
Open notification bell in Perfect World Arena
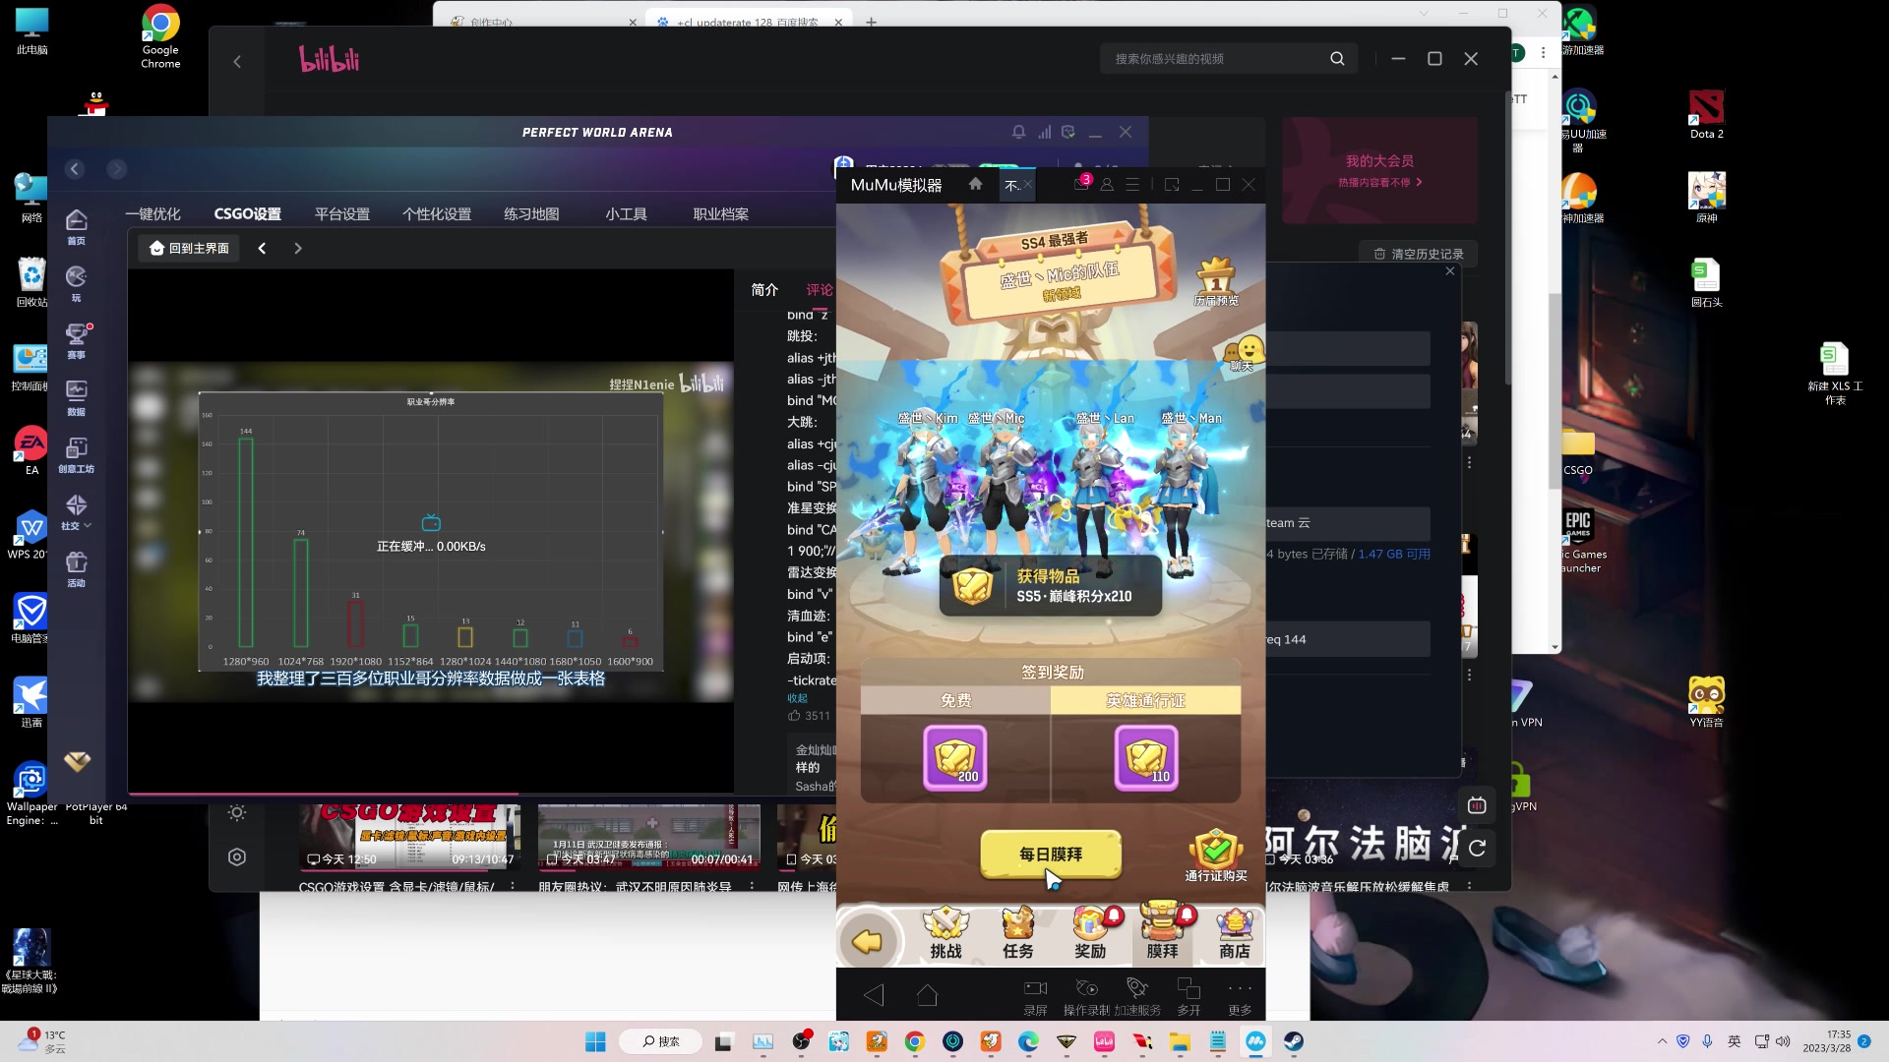coord(1018,132)
